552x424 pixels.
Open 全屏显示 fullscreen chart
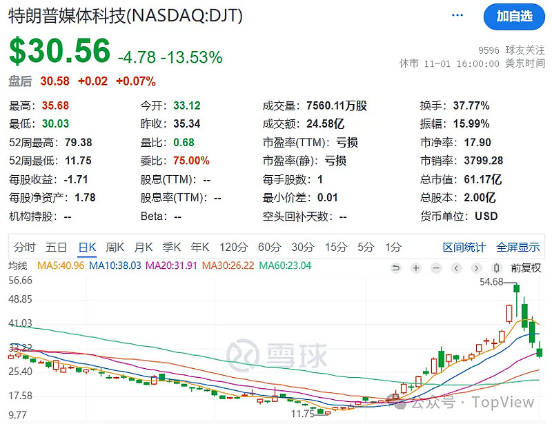pos(518,247)
